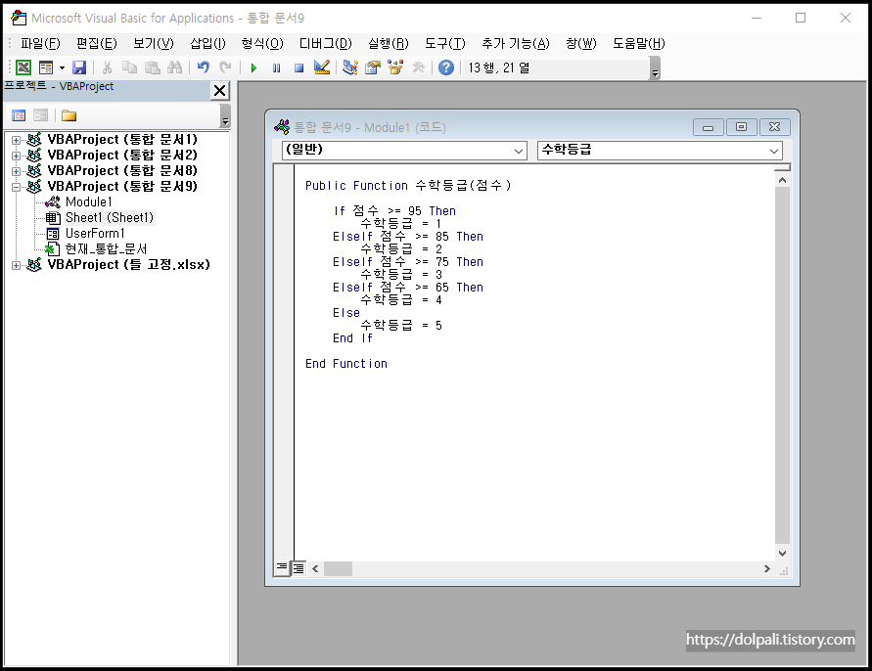The image size is (872, 671).
Task: Click the horizontal scroll right arrow
Action: click(x=767, y=568)
